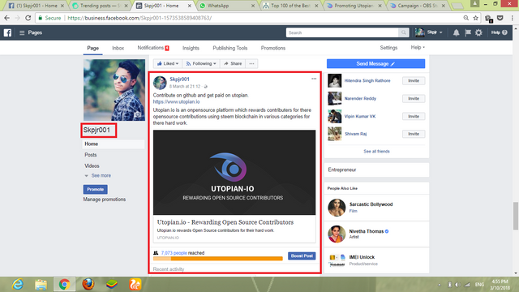The image size is (519, 292).
Task: Click the Send Message button
Action: coord(375,63)
